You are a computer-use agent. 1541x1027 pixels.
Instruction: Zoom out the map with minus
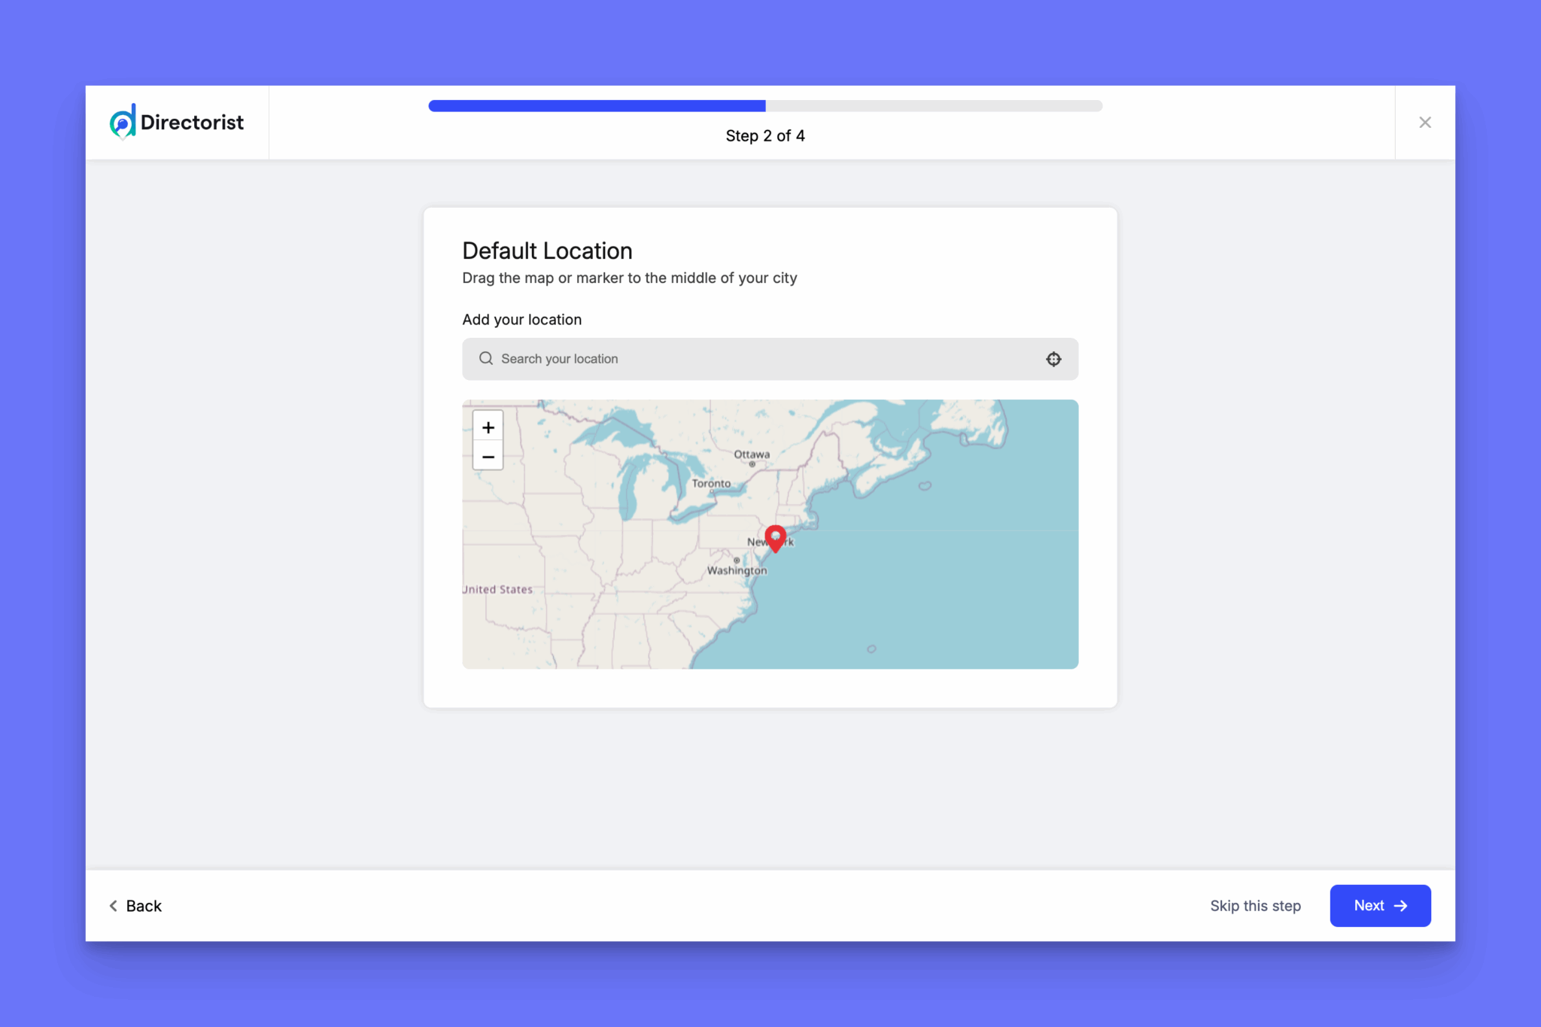click(488, 457)
